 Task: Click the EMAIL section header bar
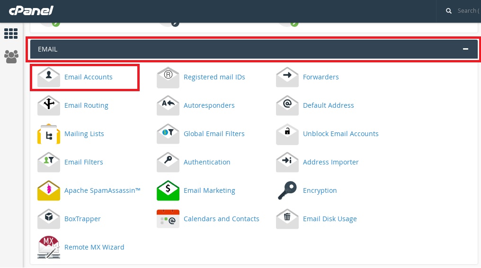tap(254, 49)
